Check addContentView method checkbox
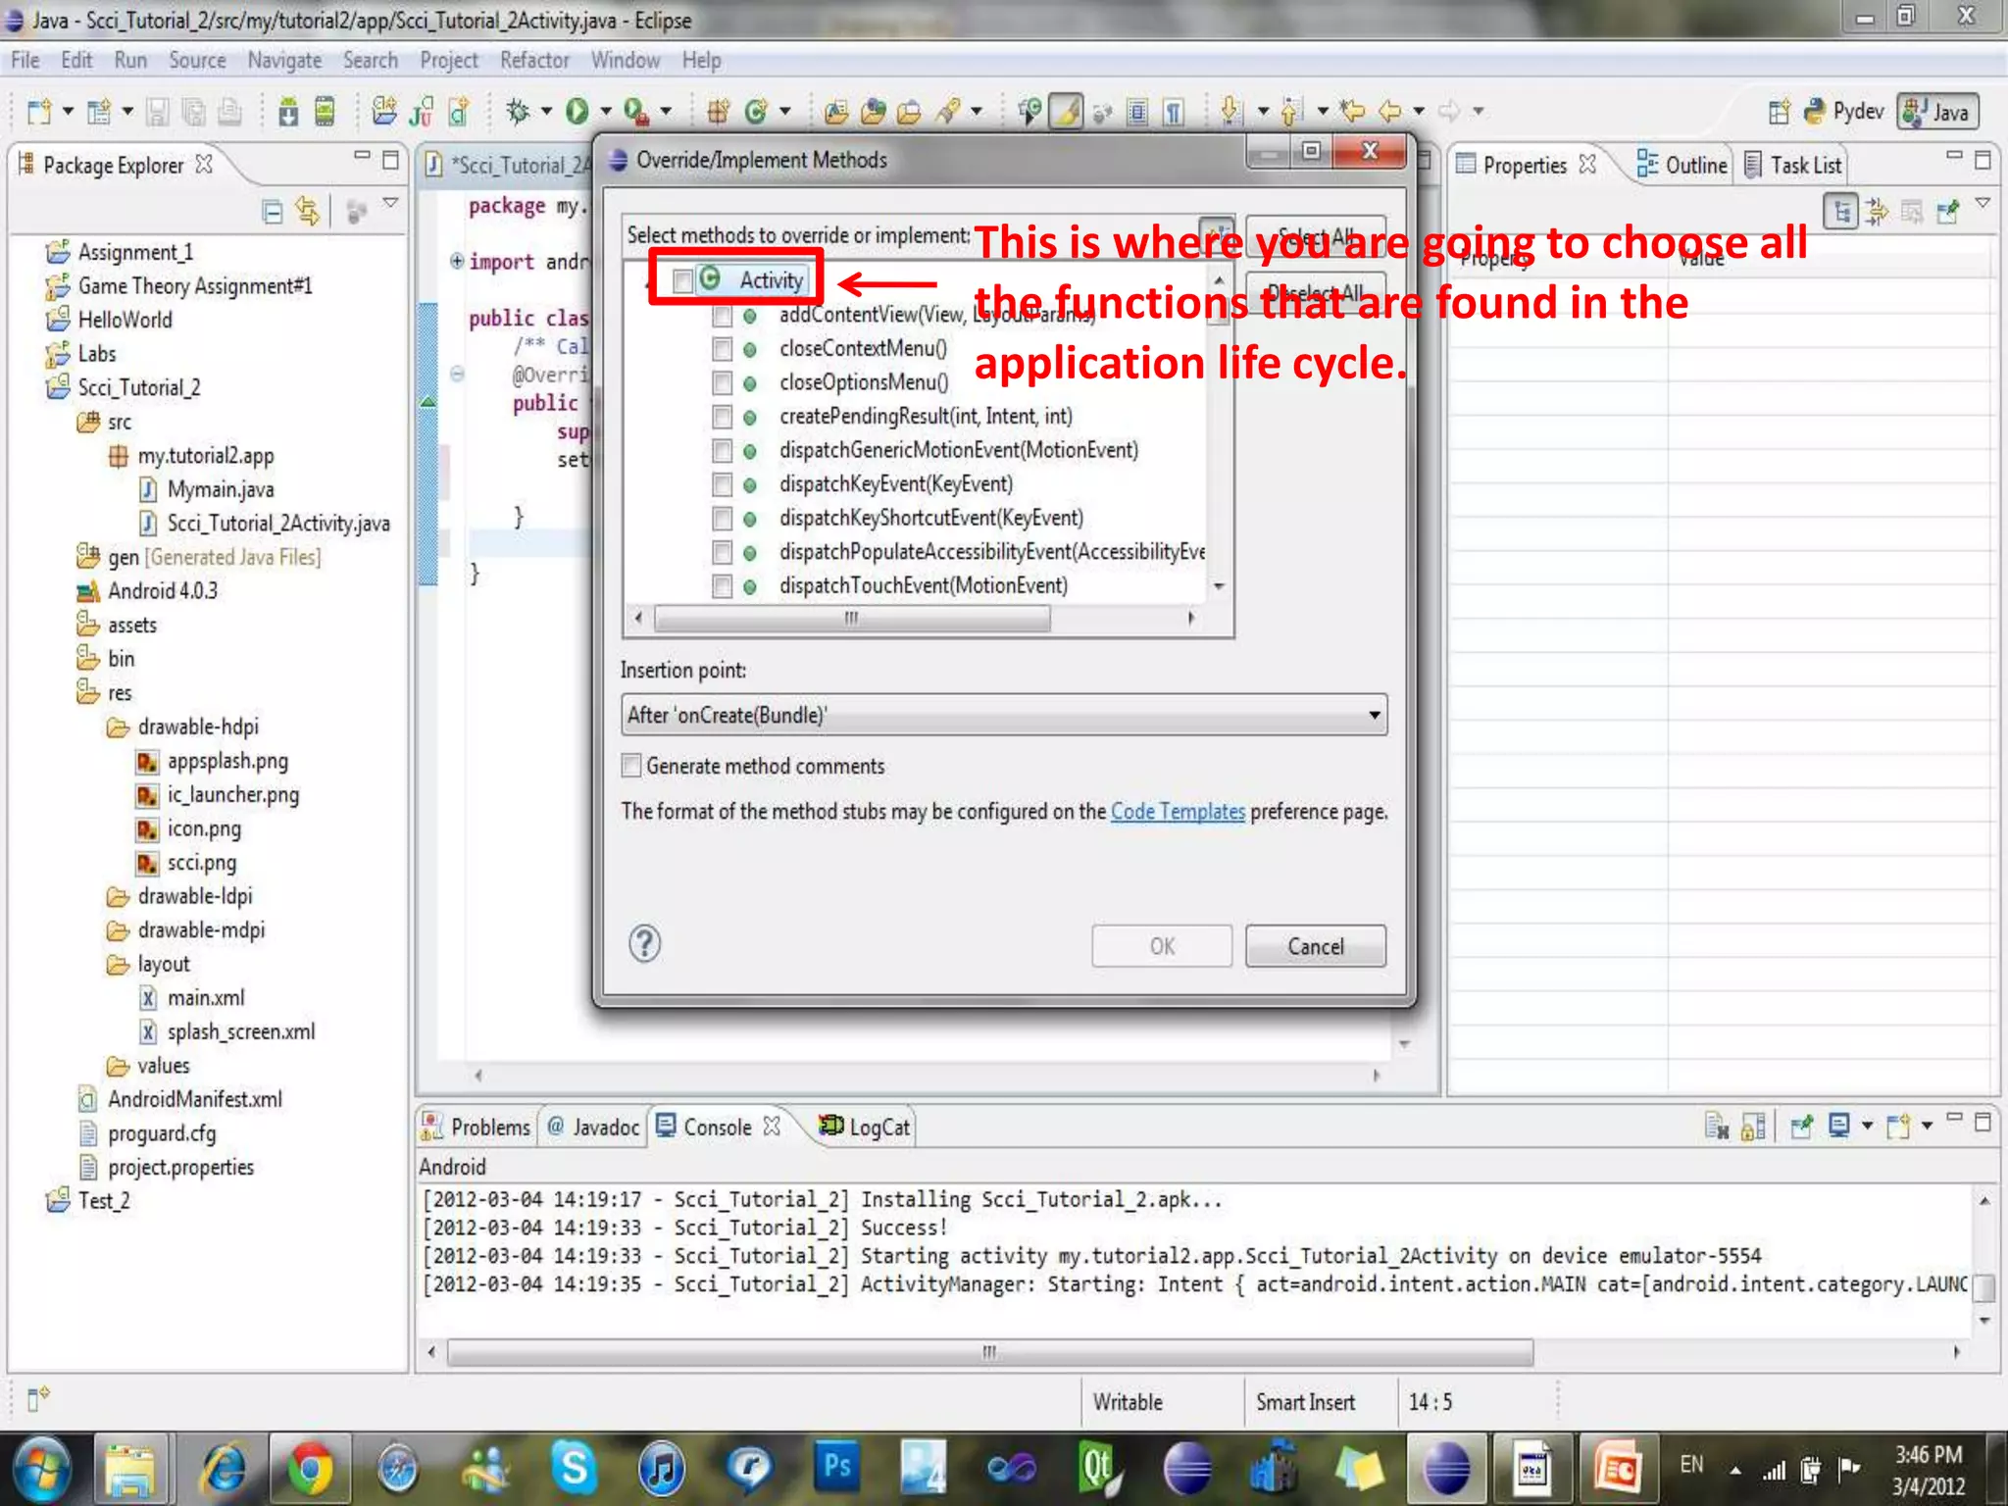Screen dimensions: 2008x1506 pos(722,316)
